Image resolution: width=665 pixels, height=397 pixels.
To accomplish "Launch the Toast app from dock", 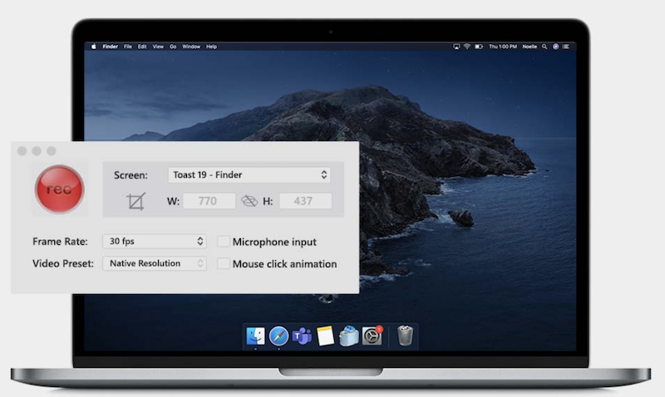I will pos(348,336).
